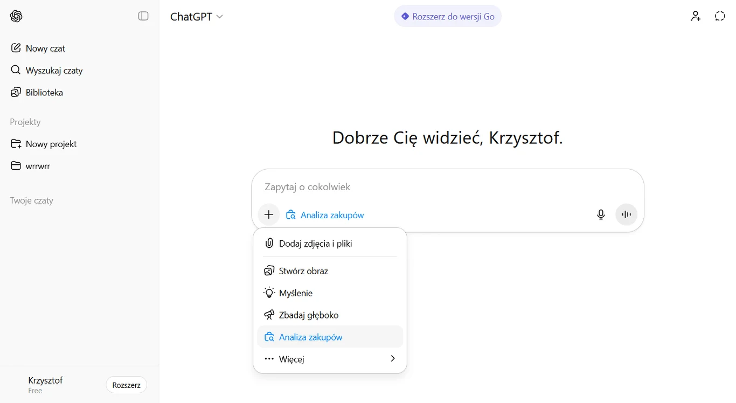Click the add people icon in top bar
736x403 pixels.
point(696,16)
